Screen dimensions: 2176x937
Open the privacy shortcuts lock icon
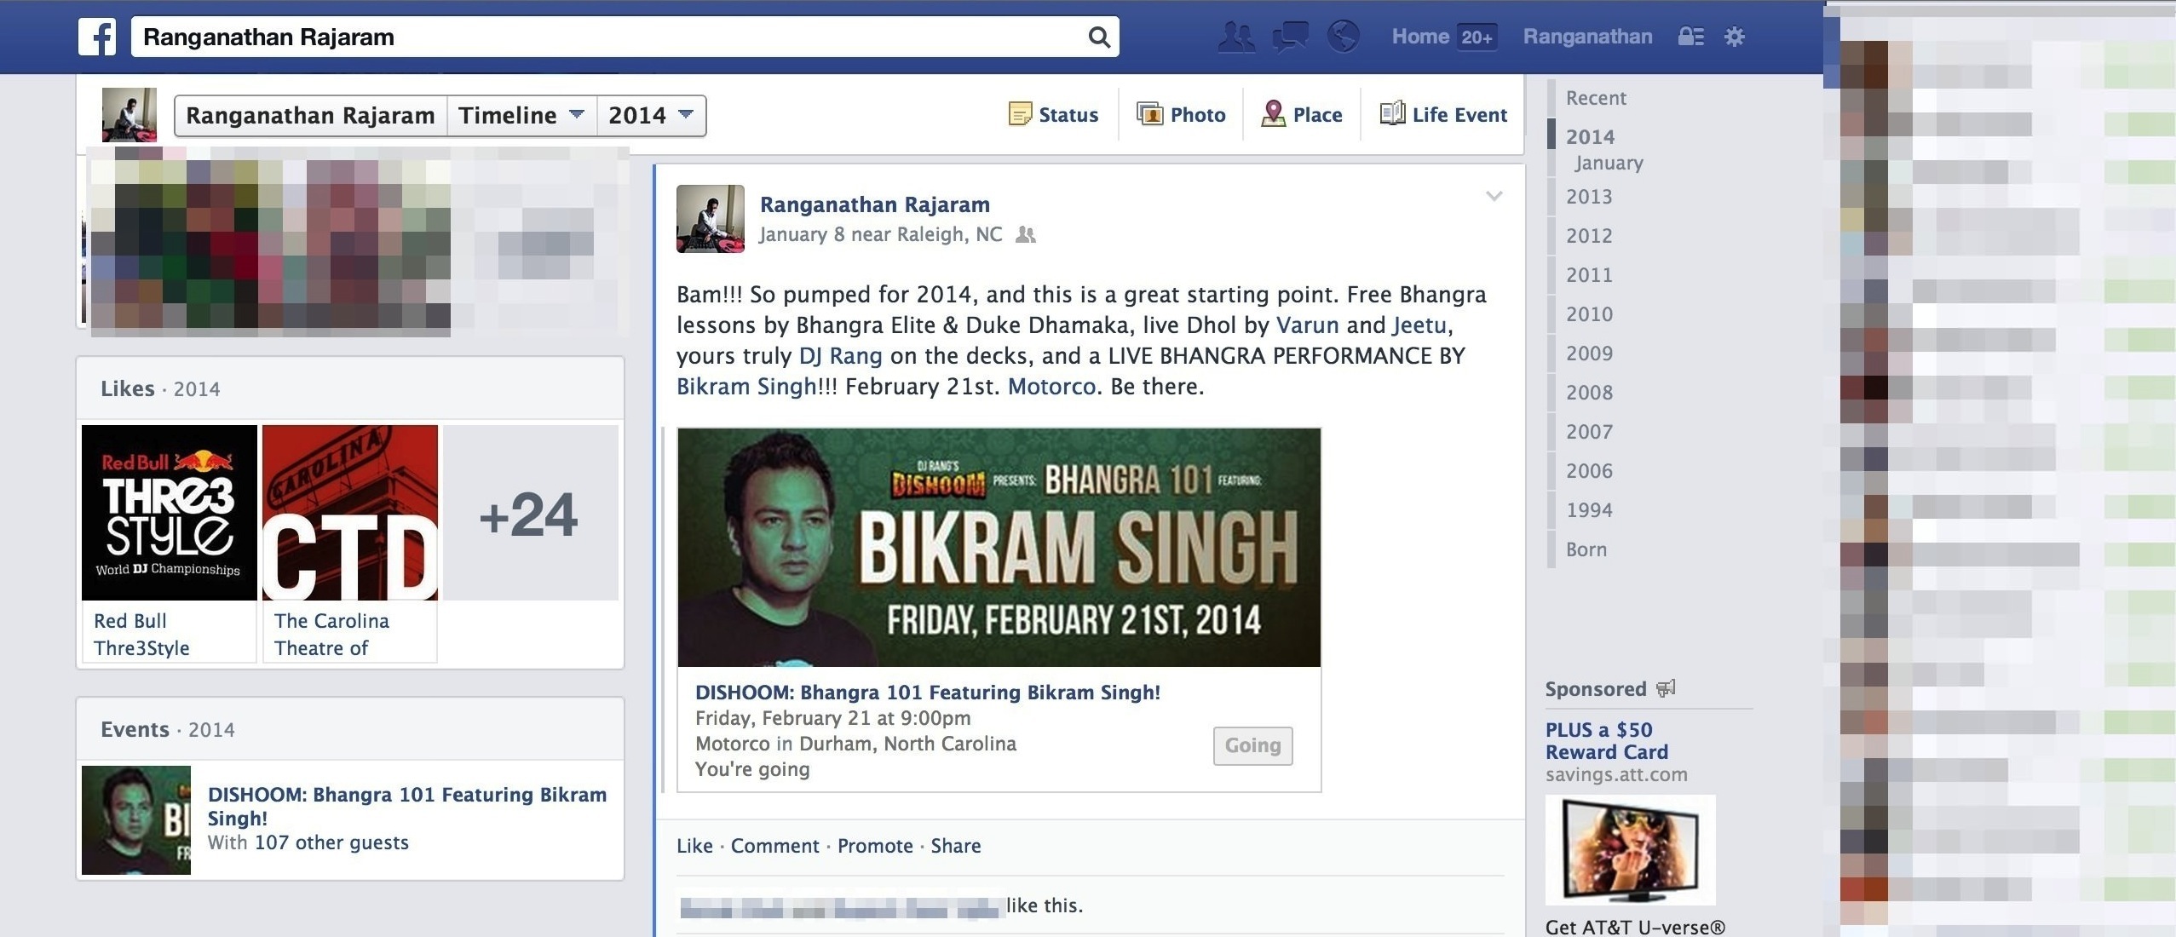(x=1690, y=37)
